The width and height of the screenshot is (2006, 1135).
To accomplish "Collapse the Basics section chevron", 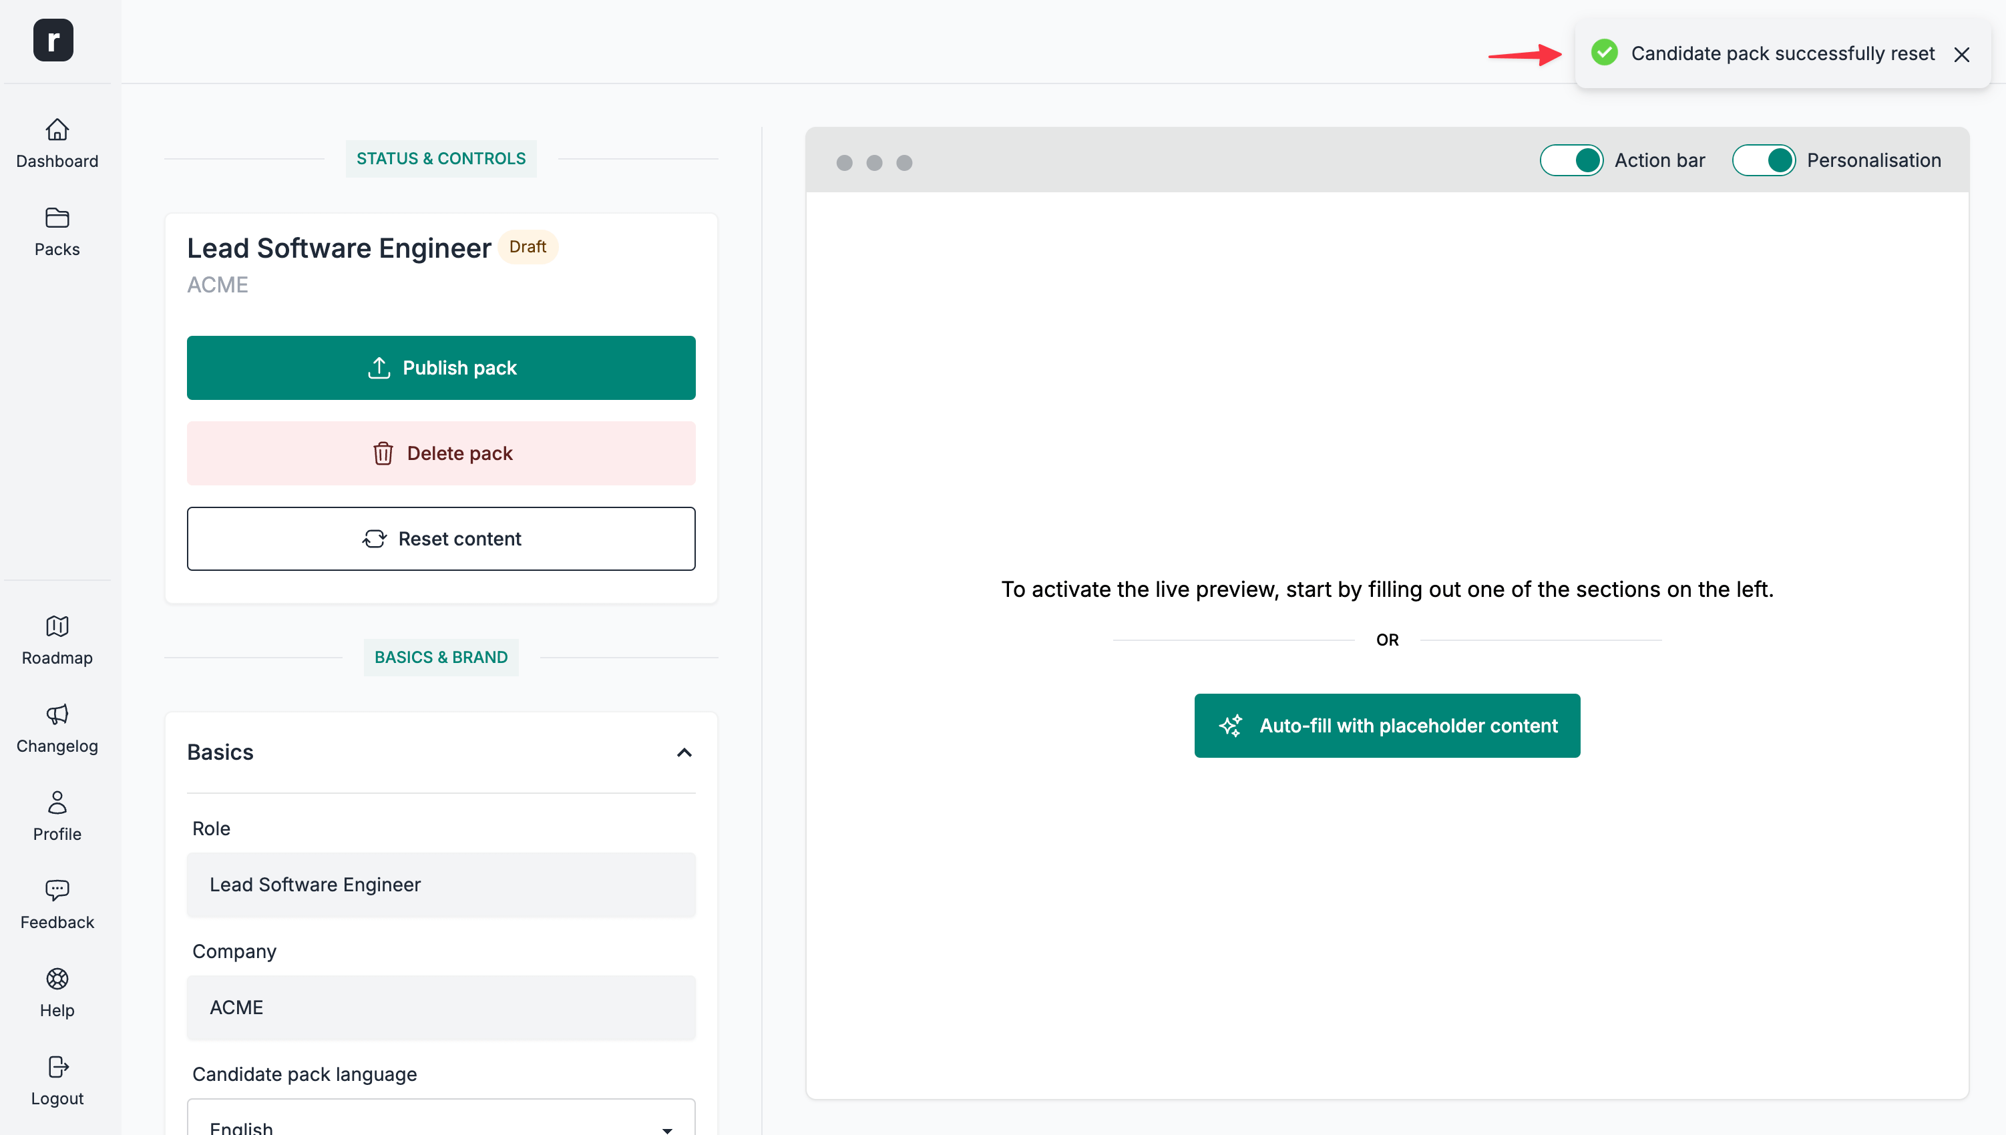I will [x=684, y=752].
